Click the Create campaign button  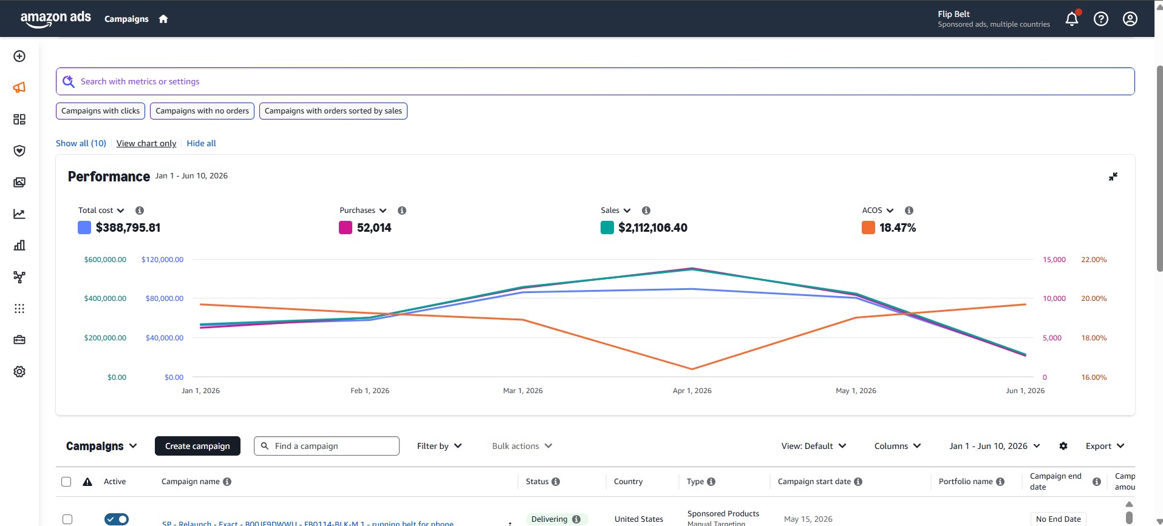(x=197, y=446)
